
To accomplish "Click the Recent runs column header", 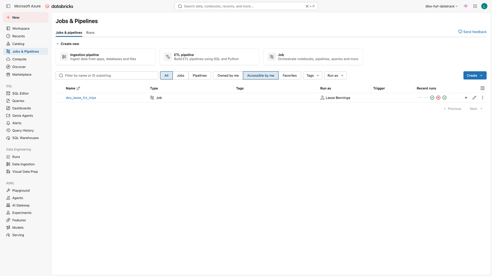I will [x=426, y=88].
